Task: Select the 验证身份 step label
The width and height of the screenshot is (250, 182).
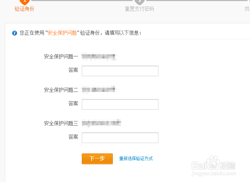Action: click(24, 9)
